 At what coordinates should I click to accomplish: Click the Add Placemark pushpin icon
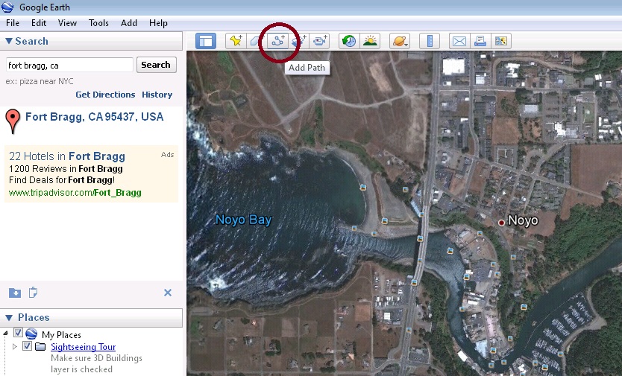(236, 41)
